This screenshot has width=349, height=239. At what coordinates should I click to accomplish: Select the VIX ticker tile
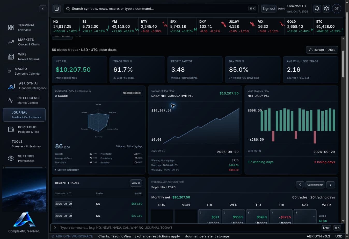point(270,26)
